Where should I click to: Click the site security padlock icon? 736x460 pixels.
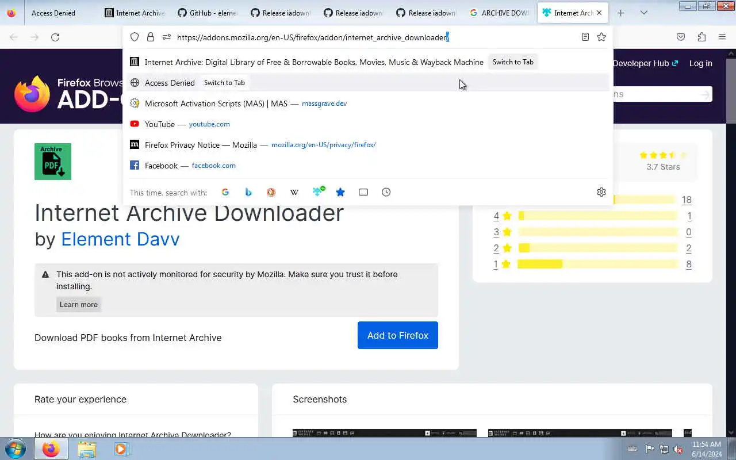point(151,37)
